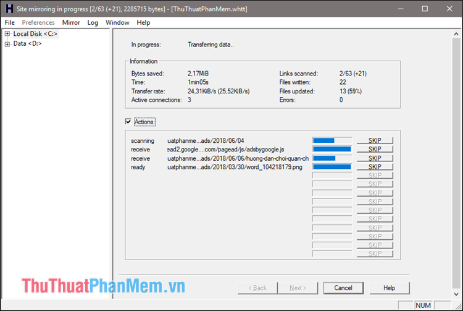
Task: Open the Mirror menu
Action: pos(71,23)
